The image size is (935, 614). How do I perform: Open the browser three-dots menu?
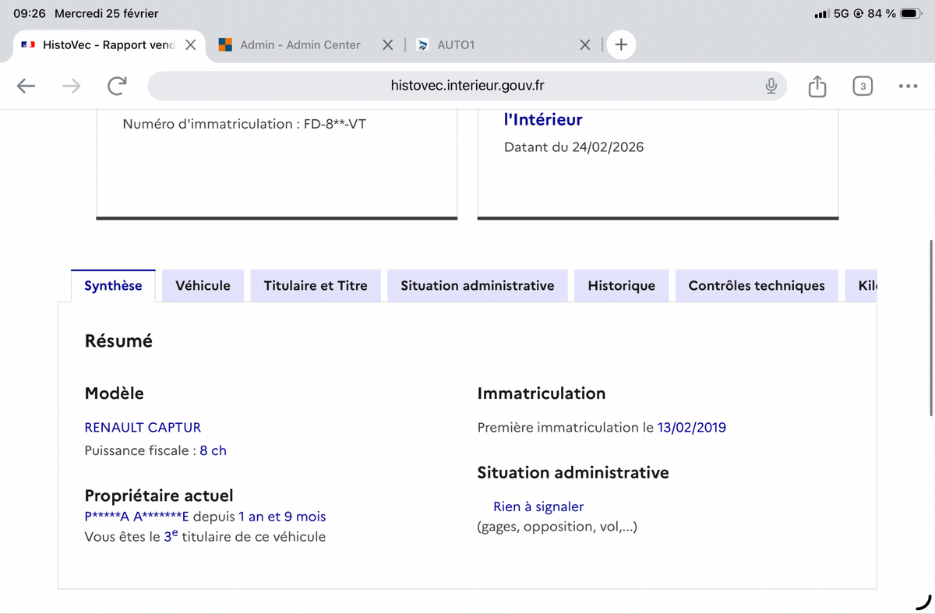pyautogui.click(x=908, y=86)
